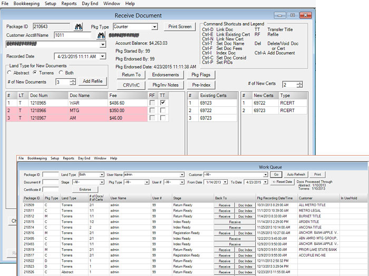369x276 pixels.
Task: Open the From Date dropdown in Work Queue
Action: click(225, 182)
